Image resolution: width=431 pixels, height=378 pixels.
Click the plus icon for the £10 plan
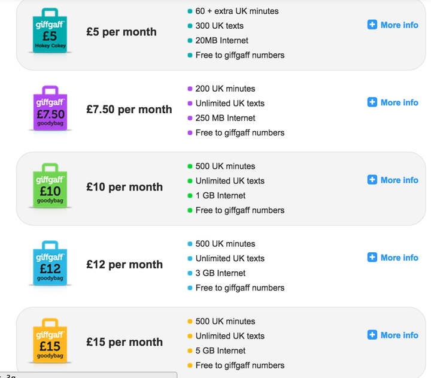tap(372, 180)
